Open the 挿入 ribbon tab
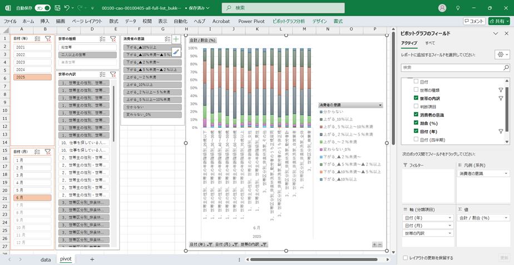Image resolution: width=514 pixels, height=265 pixels. pos(45,21)
